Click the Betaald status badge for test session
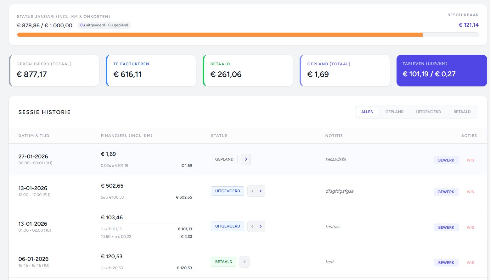Image resolution: width=490 pixels, height=280 pixels. [x=223, y=262]
